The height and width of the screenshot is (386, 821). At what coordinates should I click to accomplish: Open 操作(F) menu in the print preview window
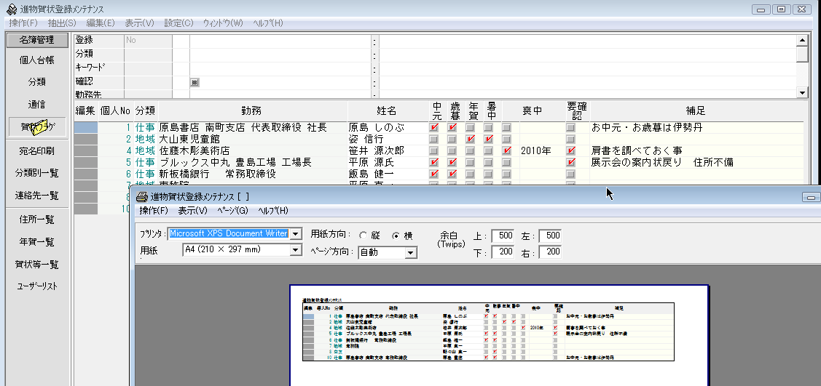click(154, 211)
